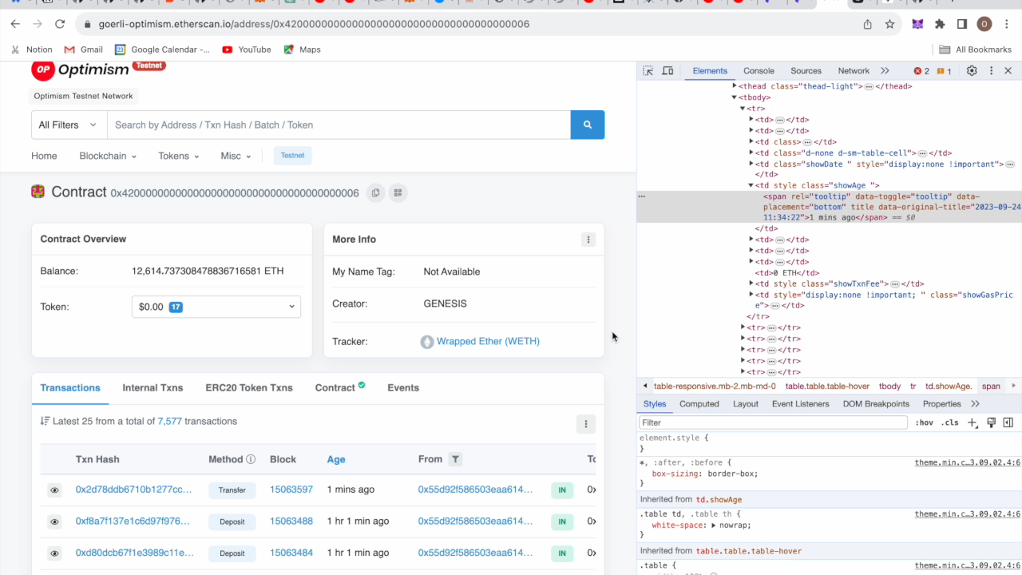Open the Notion bookmark
This screenshot has width=1022, height=575.
pyautogui.click(x=32, y=50)
